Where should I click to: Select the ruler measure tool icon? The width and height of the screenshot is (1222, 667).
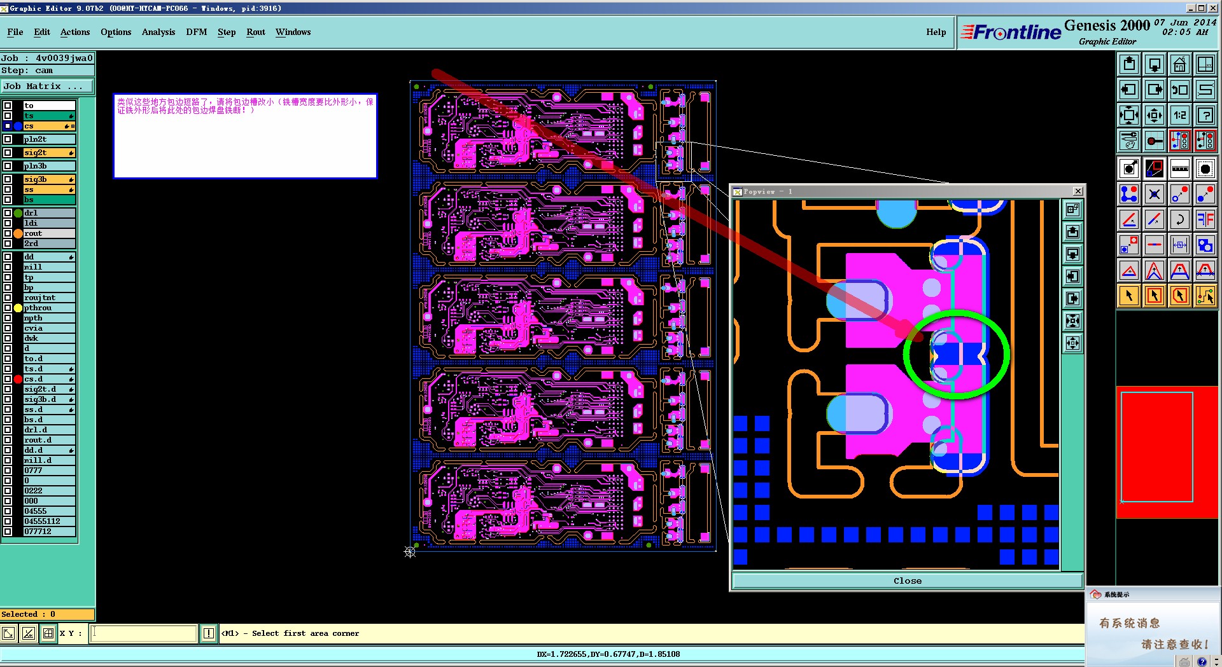point(1180,168)
